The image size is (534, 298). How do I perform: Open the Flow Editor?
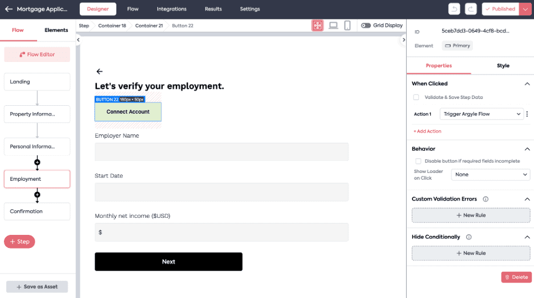pos(37,55)
